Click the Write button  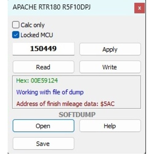coord(110,67)
